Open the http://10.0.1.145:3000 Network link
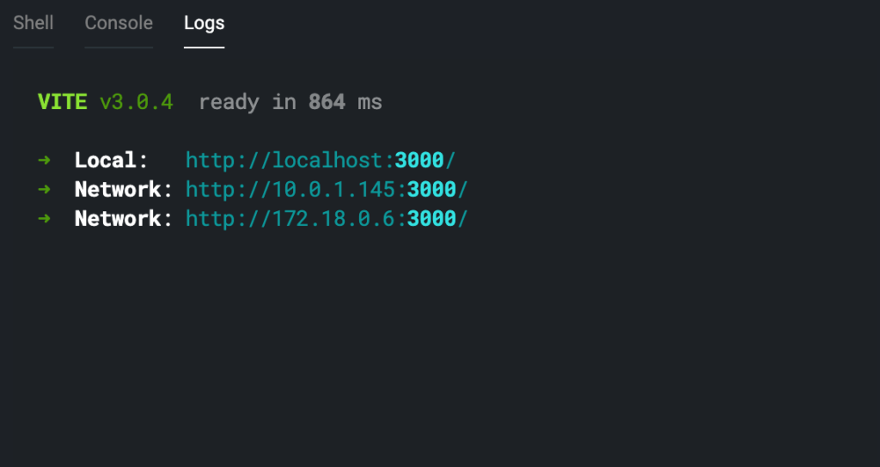880x467 pixels. (x=326, y=190)
